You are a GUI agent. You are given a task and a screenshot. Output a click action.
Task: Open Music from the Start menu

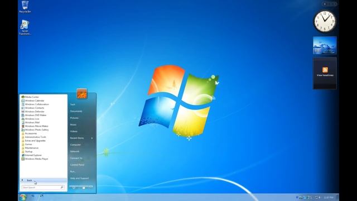click(x=73, y=125)
